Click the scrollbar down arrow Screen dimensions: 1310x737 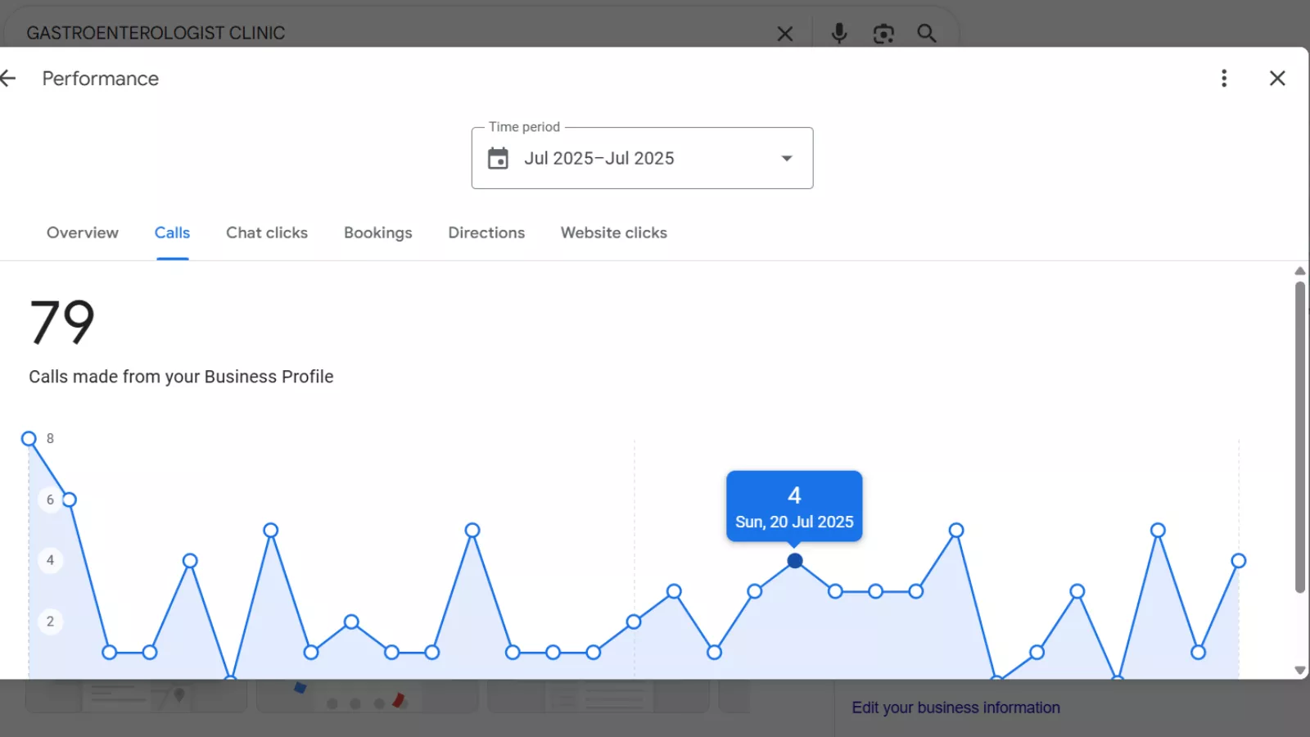pyautogui.click(x=1299, y=670)
